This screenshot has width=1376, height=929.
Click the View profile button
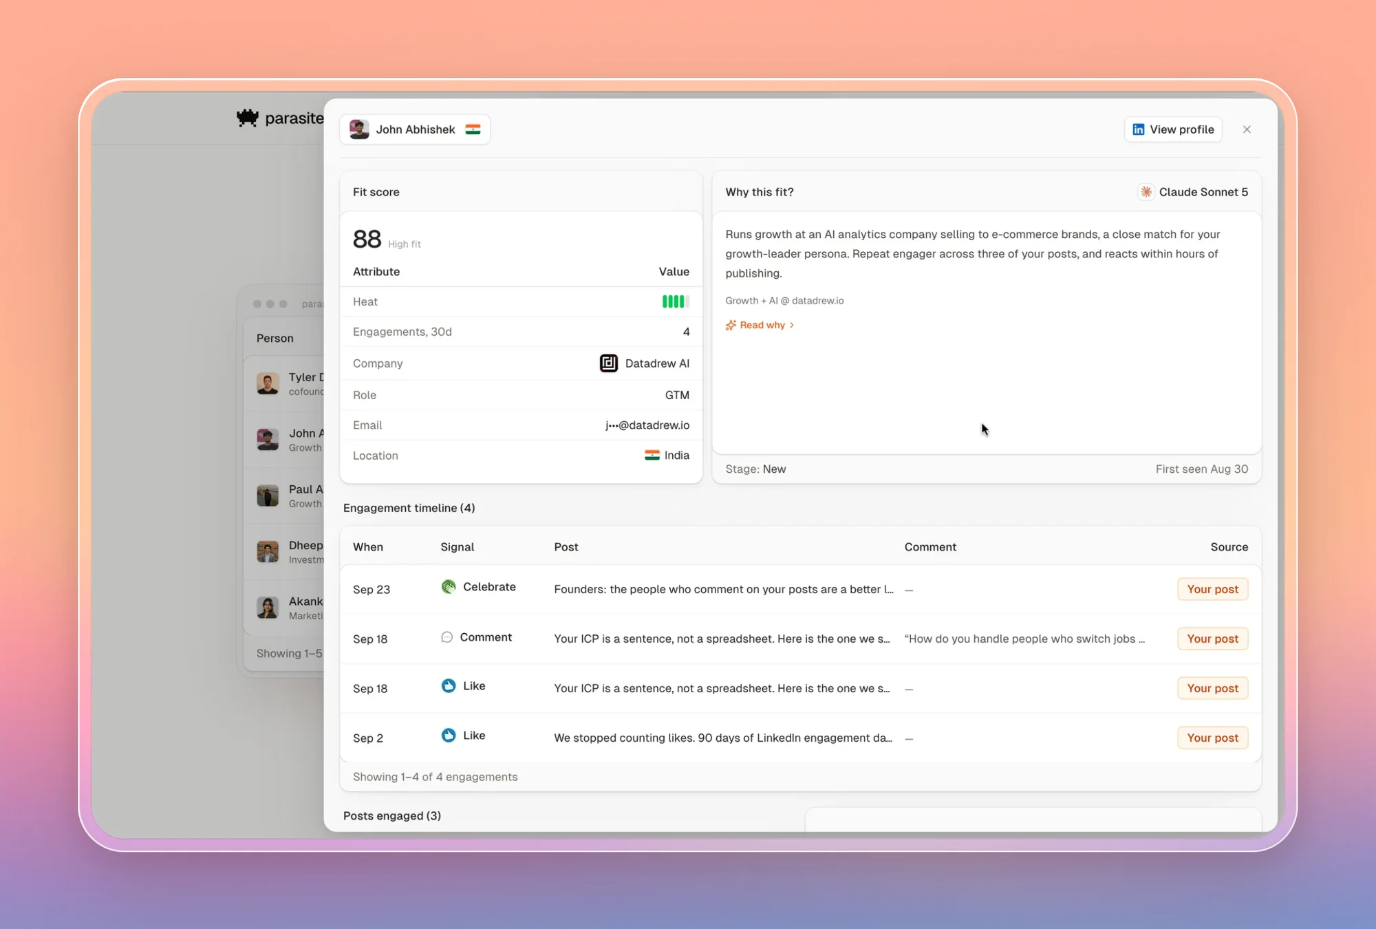(1173, 129)
